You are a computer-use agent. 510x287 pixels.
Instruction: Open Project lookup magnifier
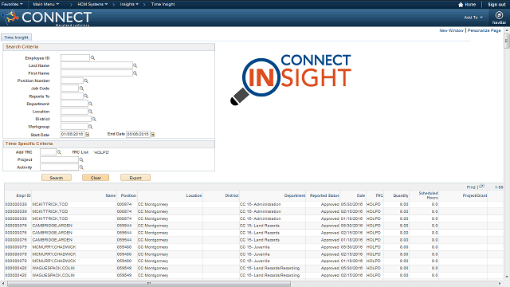pyautogui.click(x=81, y=159)
